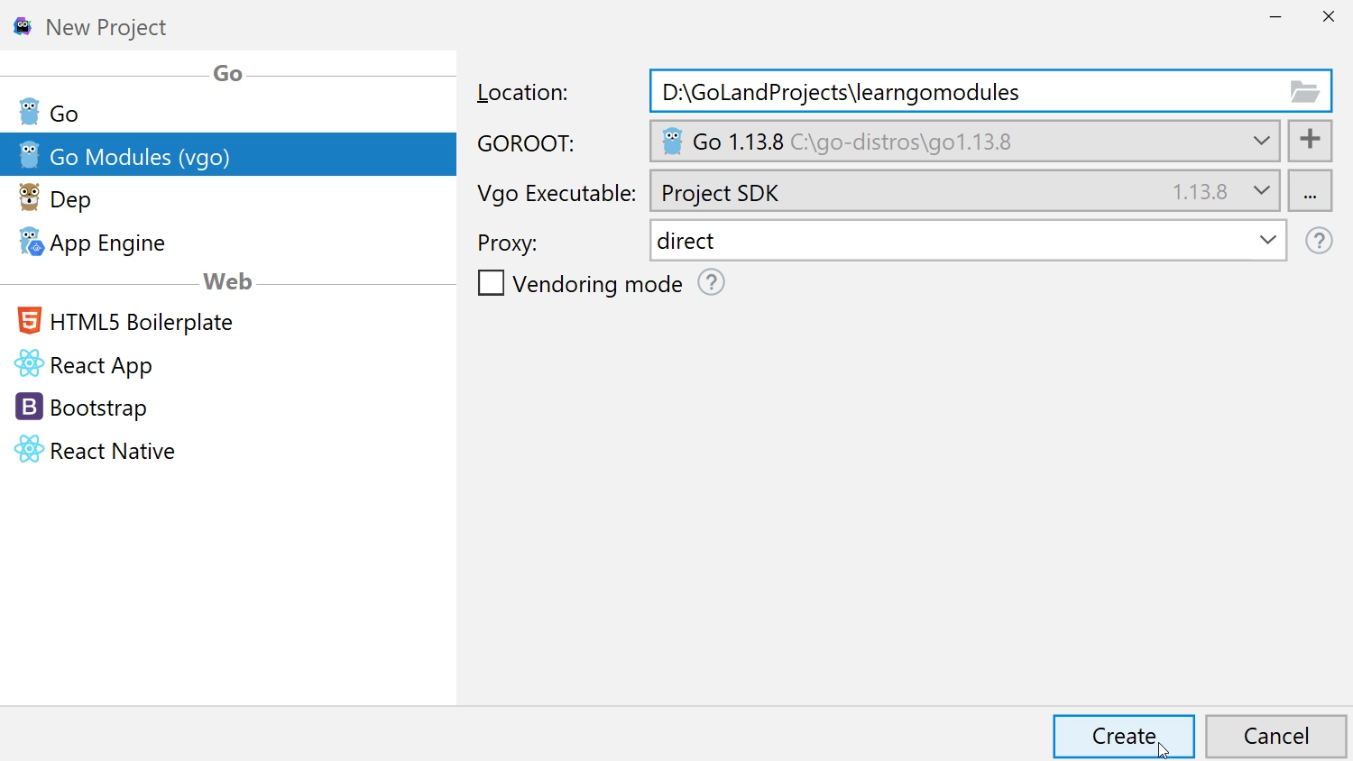The image size is (1353, 761).
Task: Click Create to make the project
Action: [1124, 736]
